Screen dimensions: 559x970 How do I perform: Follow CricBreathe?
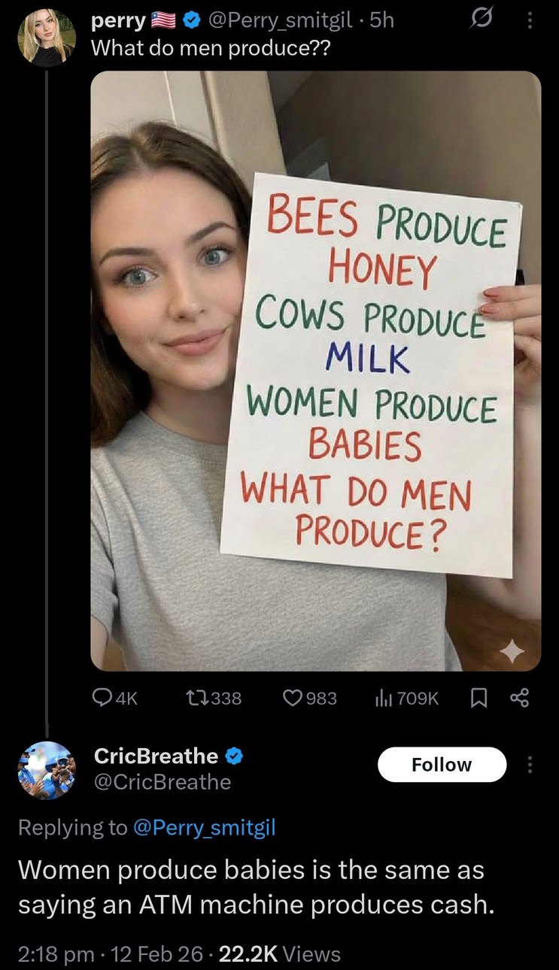click(442, 764)
